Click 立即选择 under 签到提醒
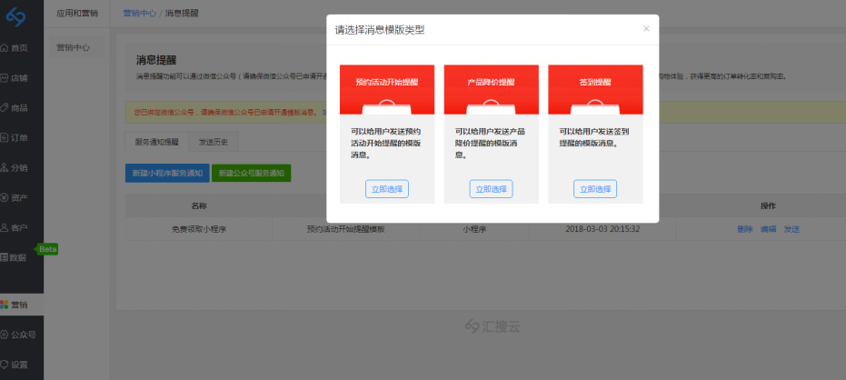The width and height of the screenshot is (846, 380). point(595,189)
